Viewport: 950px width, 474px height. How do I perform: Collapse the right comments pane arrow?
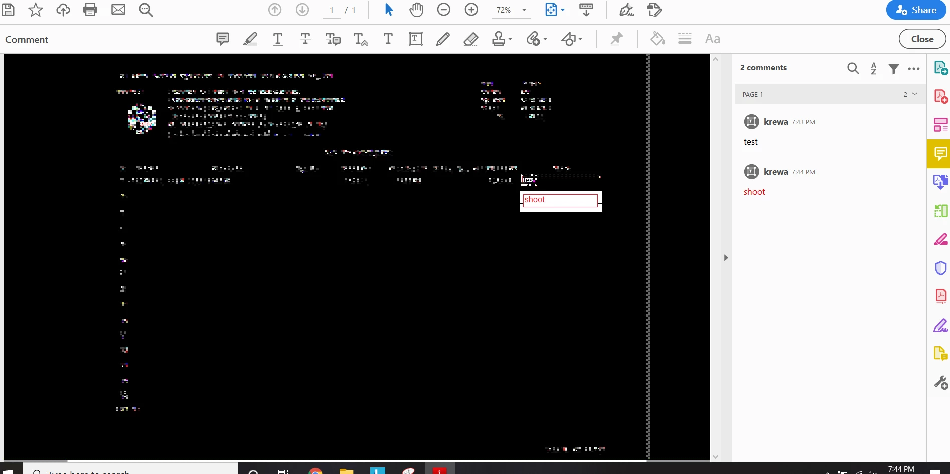click(x=726, y=258)
